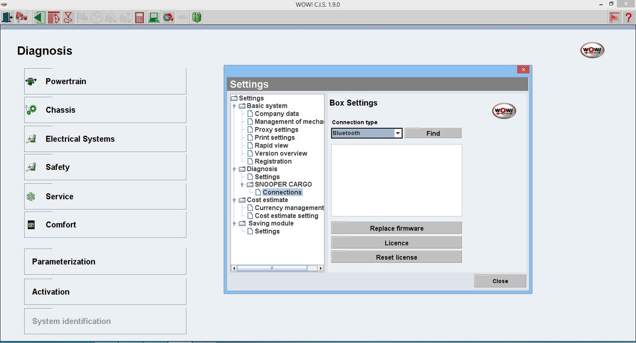
Task: Click the green gears icon beside Chassis
Action: click(31, 110)
